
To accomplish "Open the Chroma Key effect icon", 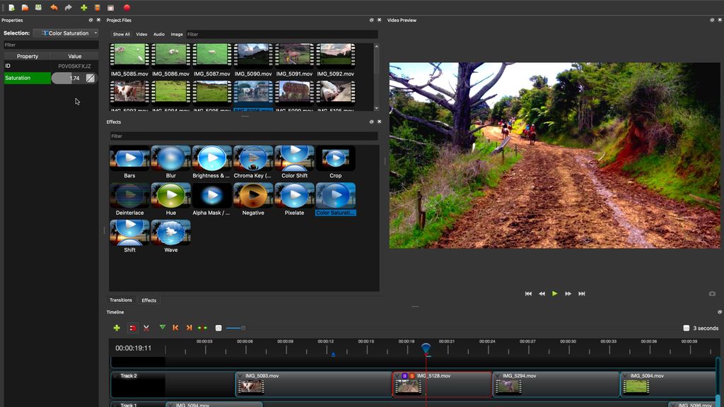I will click(252, 157).
